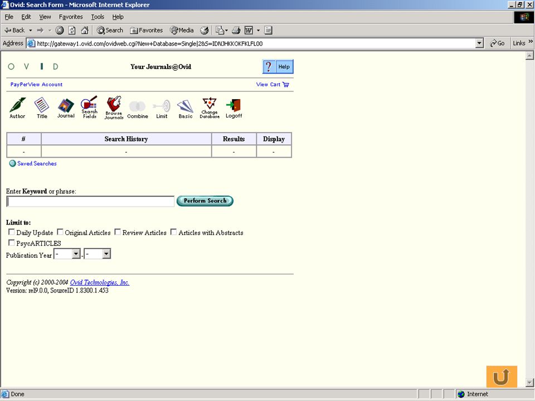Open the Word edit button dropdown arrow

pyautogui.click(x=258, y=30)
